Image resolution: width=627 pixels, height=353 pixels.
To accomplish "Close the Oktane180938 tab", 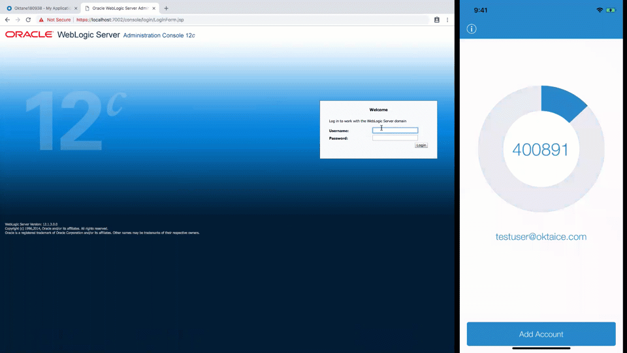I will (76, 8).
